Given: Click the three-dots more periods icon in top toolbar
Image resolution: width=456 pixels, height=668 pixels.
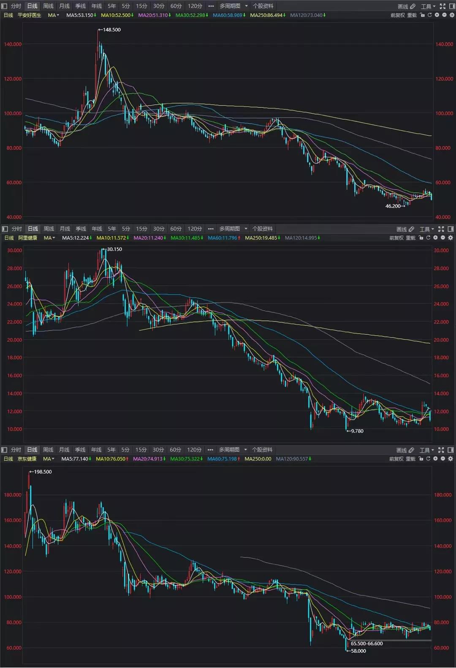Looking at the screenshot, I should 211,6.
